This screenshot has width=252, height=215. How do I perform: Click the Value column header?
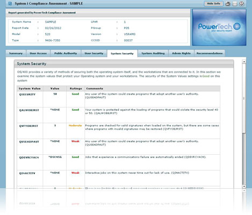(x=55, y=89)
